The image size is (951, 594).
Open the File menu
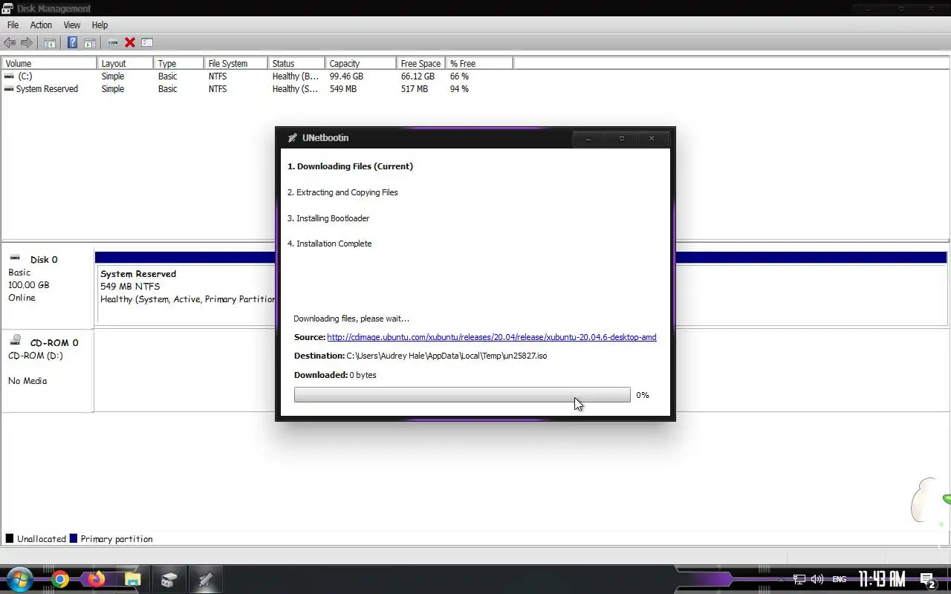pyautogui.click(x=13, y=25)
